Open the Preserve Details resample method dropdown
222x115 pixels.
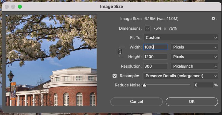(x=180, y=76)
